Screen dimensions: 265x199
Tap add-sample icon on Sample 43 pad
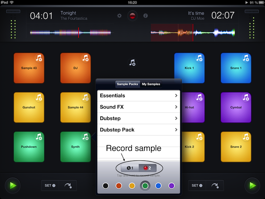click(x=39, y=59)
